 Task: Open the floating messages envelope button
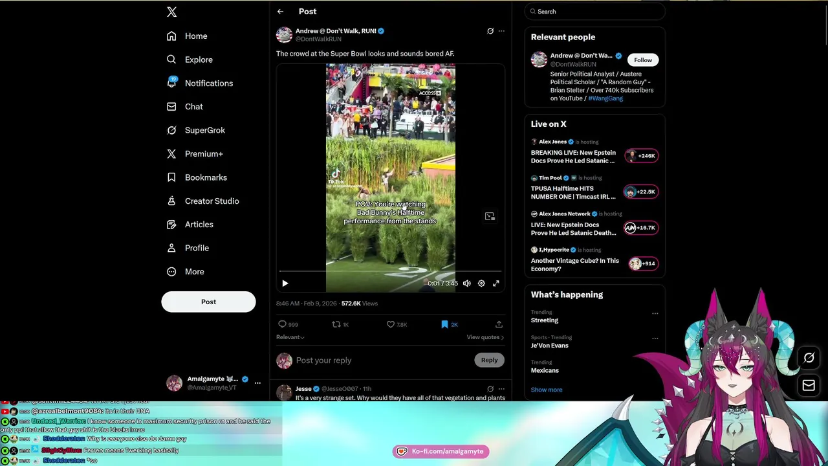809,386
